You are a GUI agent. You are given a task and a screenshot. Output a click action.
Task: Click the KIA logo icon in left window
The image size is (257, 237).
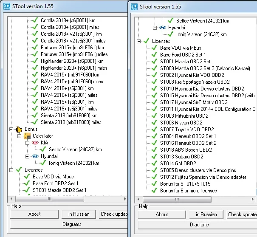(35, 143)
